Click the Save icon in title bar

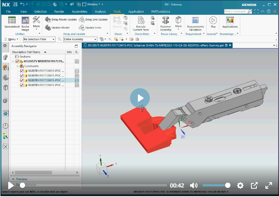tap(15, 4)
